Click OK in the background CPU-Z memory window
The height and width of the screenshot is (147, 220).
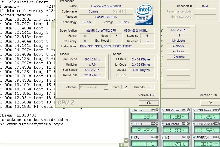(210, 103)
